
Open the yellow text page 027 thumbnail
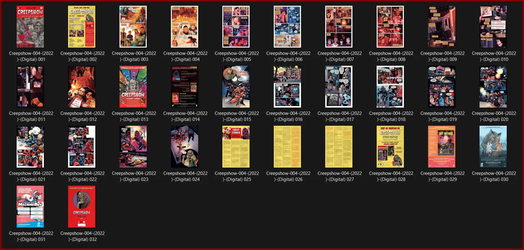tap(339, 147)
